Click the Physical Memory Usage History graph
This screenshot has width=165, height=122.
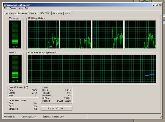92,69
